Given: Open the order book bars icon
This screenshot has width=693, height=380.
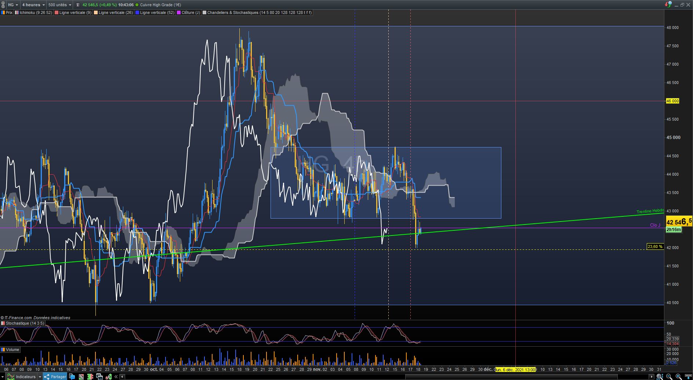Looking at the screenshot, I should tap(90, 377).
